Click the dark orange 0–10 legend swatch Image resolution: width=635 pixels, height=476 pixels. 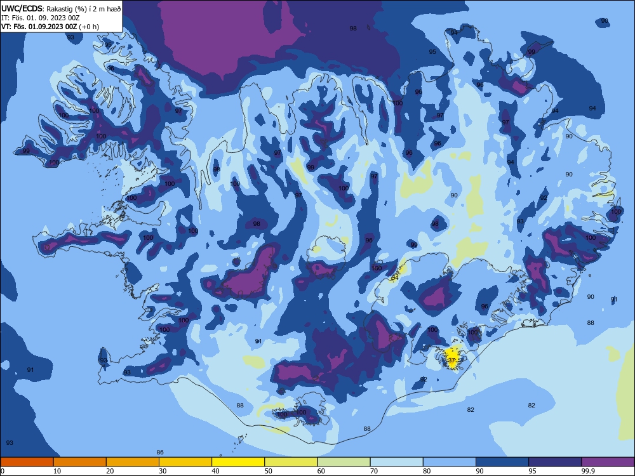[27, 462]
